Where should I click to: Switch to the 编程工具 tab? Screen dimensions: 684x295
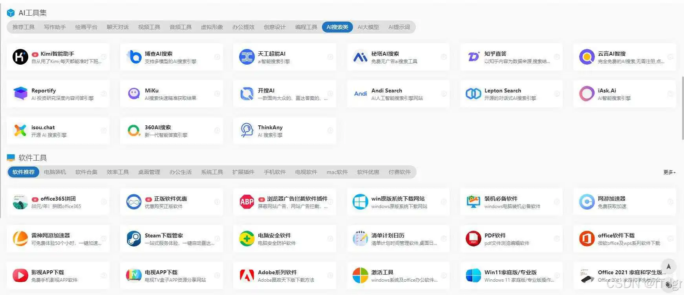click(x=306, y=27)
